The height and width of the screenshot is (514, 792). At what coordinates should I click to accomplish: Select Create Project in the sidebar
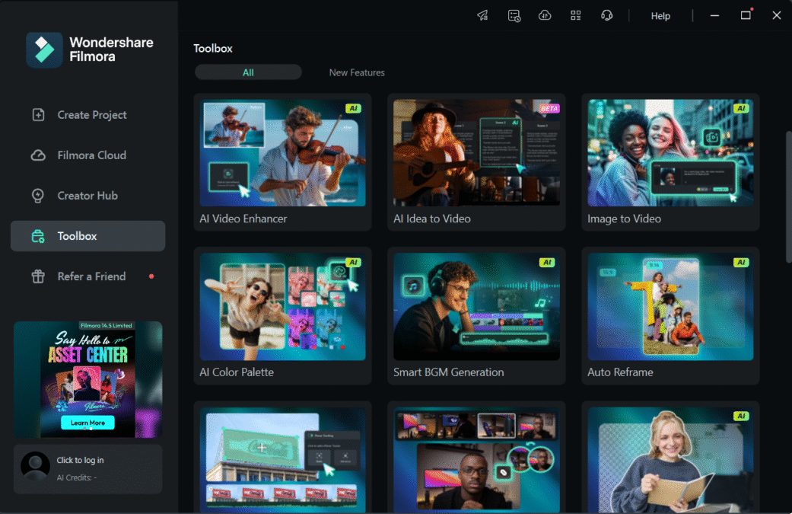[88, 115]
